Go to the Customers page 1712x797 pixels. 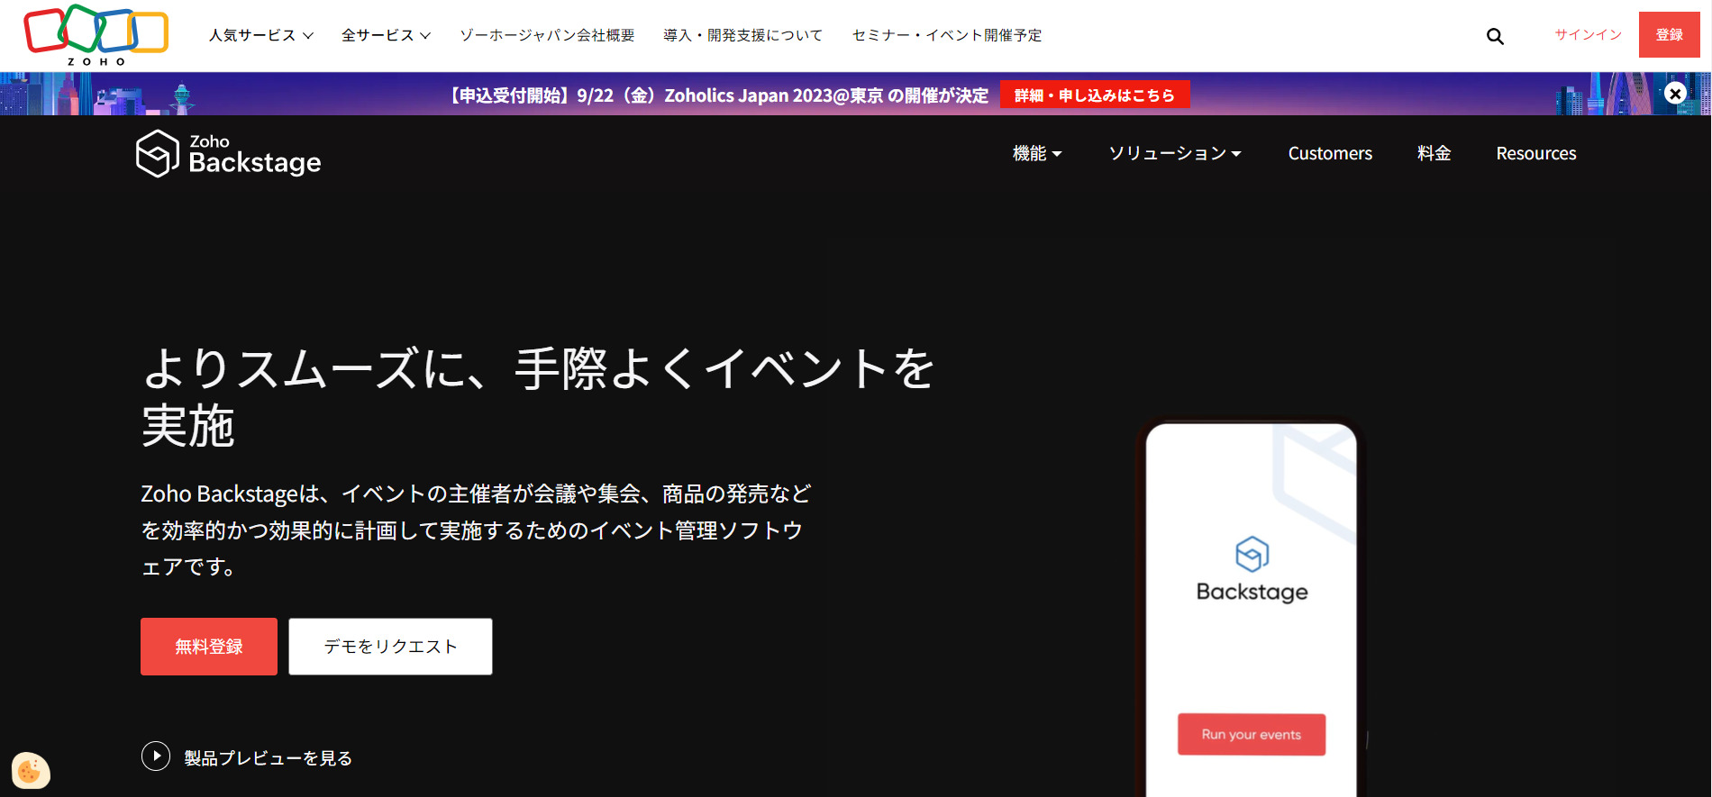point(1330,153)
